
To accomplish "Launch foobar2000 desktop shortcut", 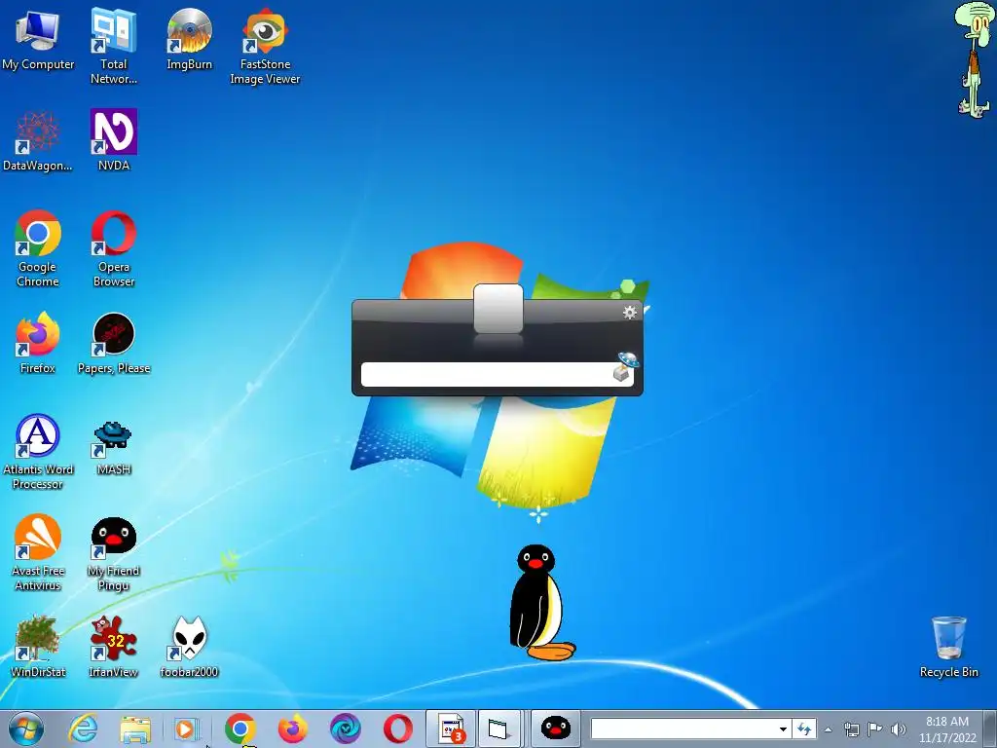I will tap(189, 647).
